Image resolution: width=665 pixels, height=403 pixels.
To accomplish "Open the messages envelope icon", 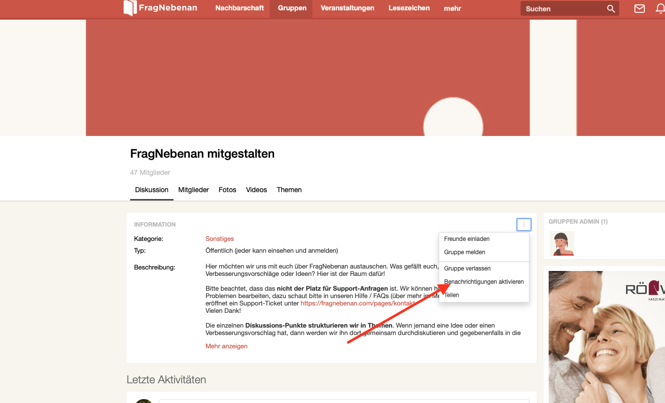I will tap(639, 8).
